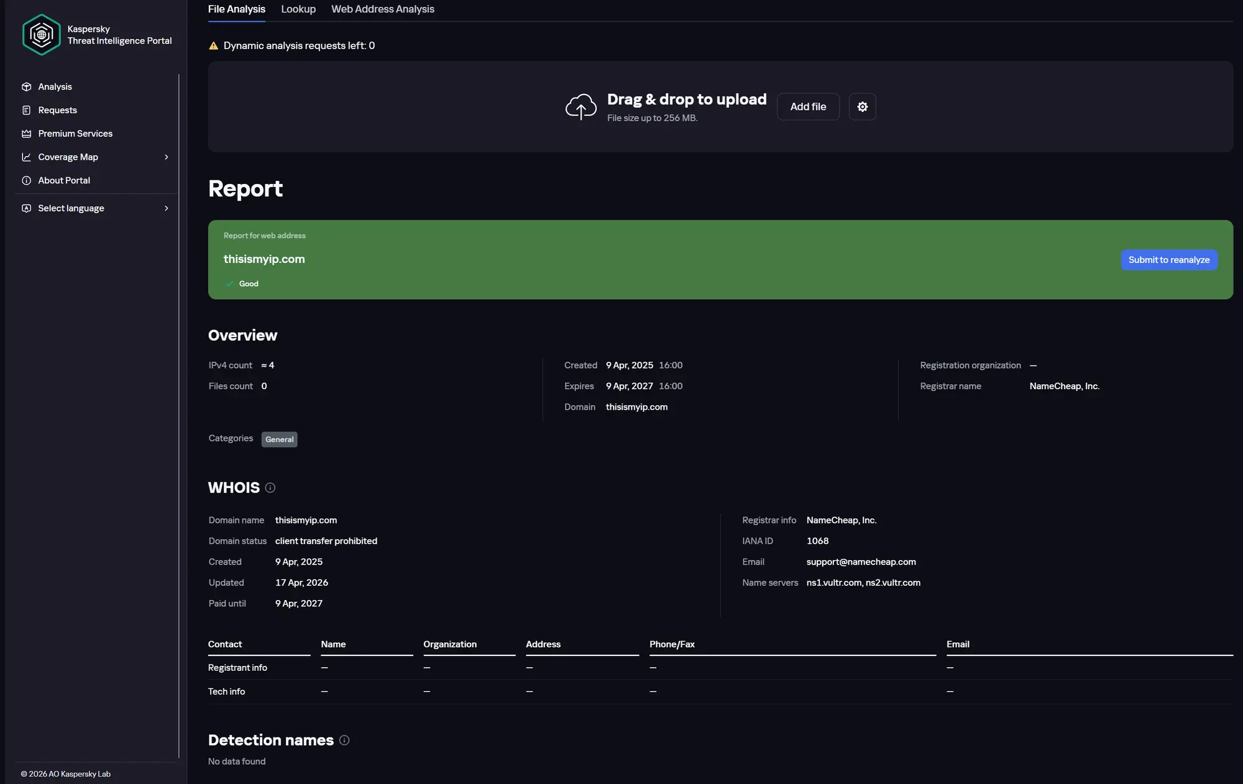
Task: Click the Contact column header
Action: pyautogui.click(x=225, y=645)
